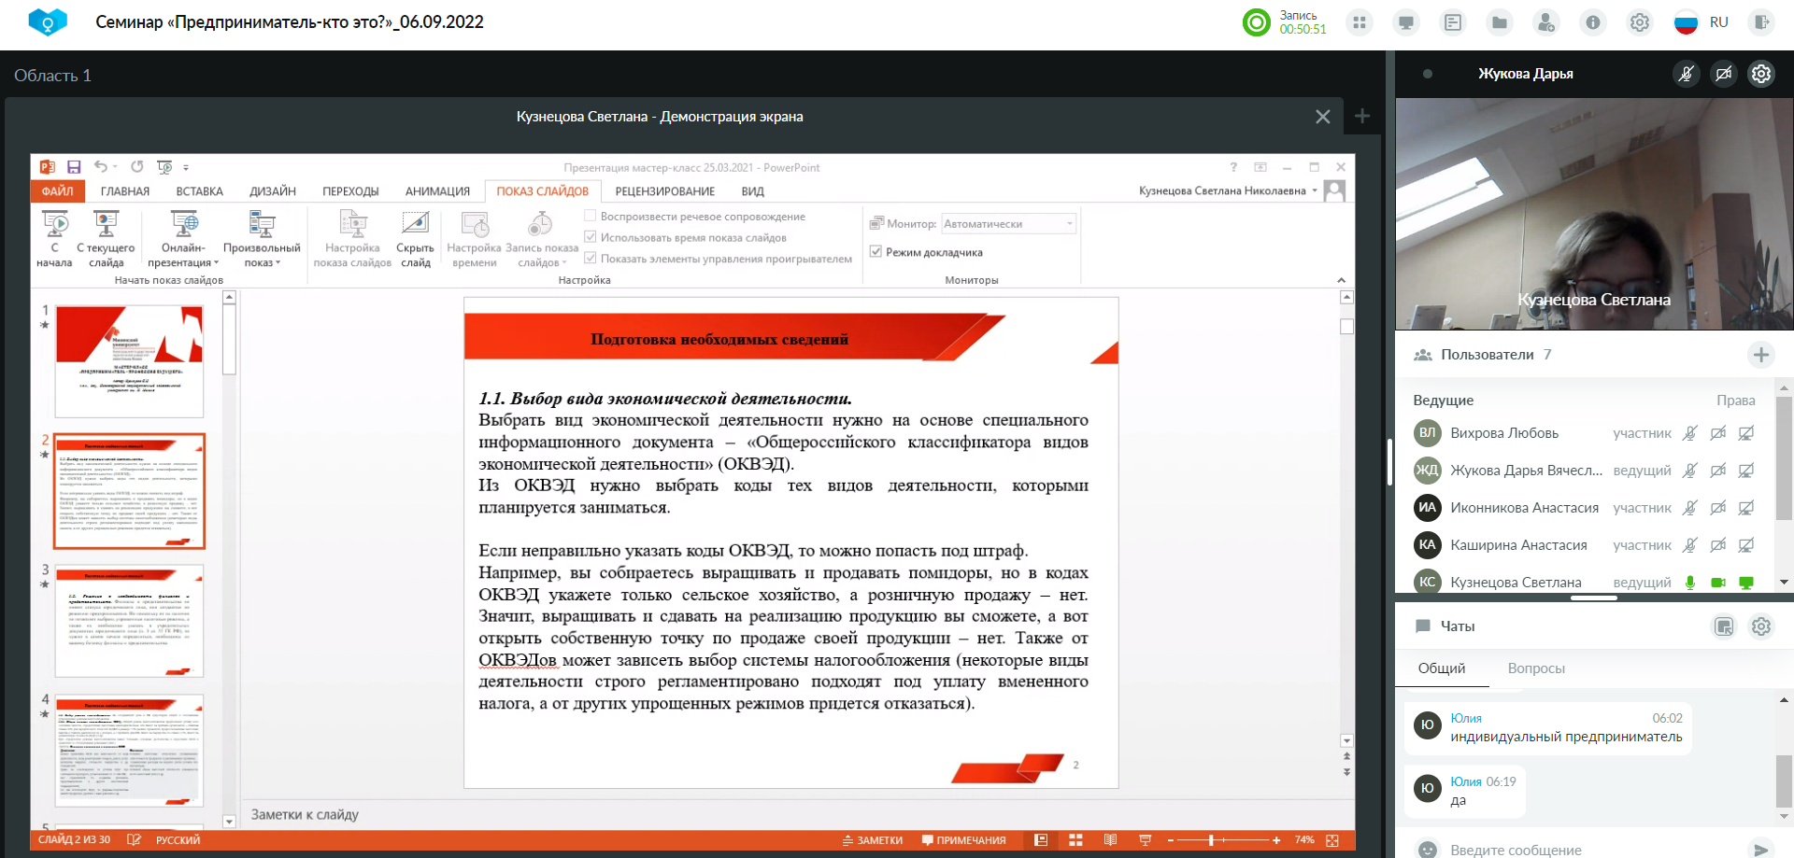This screenshot has height=858, width=1794.
Task: Toggle the Режим докладчика checkbox
Action: pyautogui.click(x=876, y=252)
